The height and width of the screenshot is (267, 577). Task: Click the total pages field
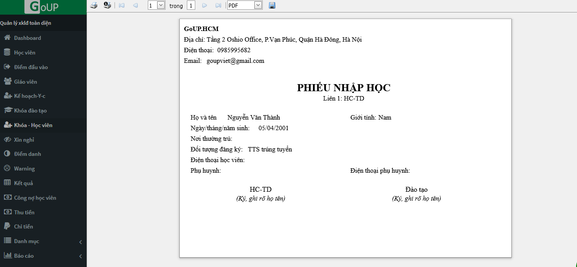pos(191,5)
